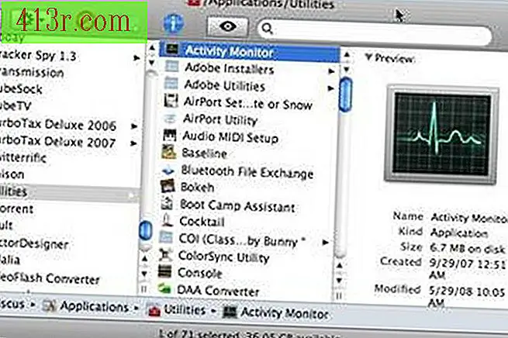
Task: Click the Utilities column resize handle
Action: point(339,295)
